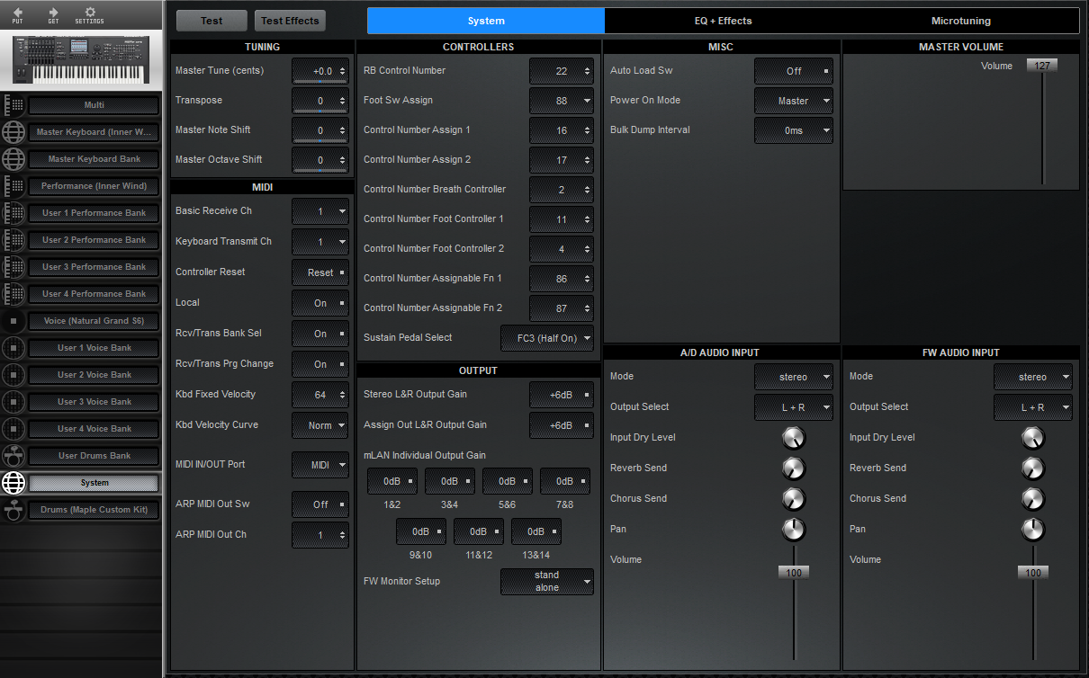The image size is (1089, 678).
Task: Click the voice icon next to Natural Grand S6
Action: click(13, 321)
